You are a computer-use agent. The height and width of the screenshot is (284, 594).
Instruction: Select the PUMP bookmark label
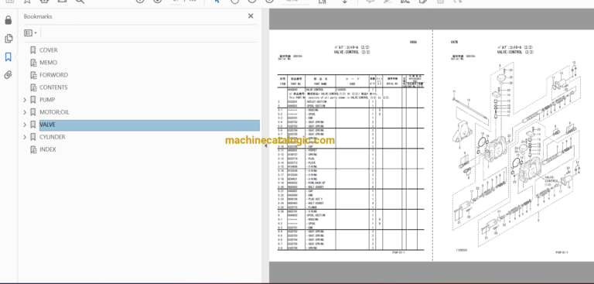point(47,100)
